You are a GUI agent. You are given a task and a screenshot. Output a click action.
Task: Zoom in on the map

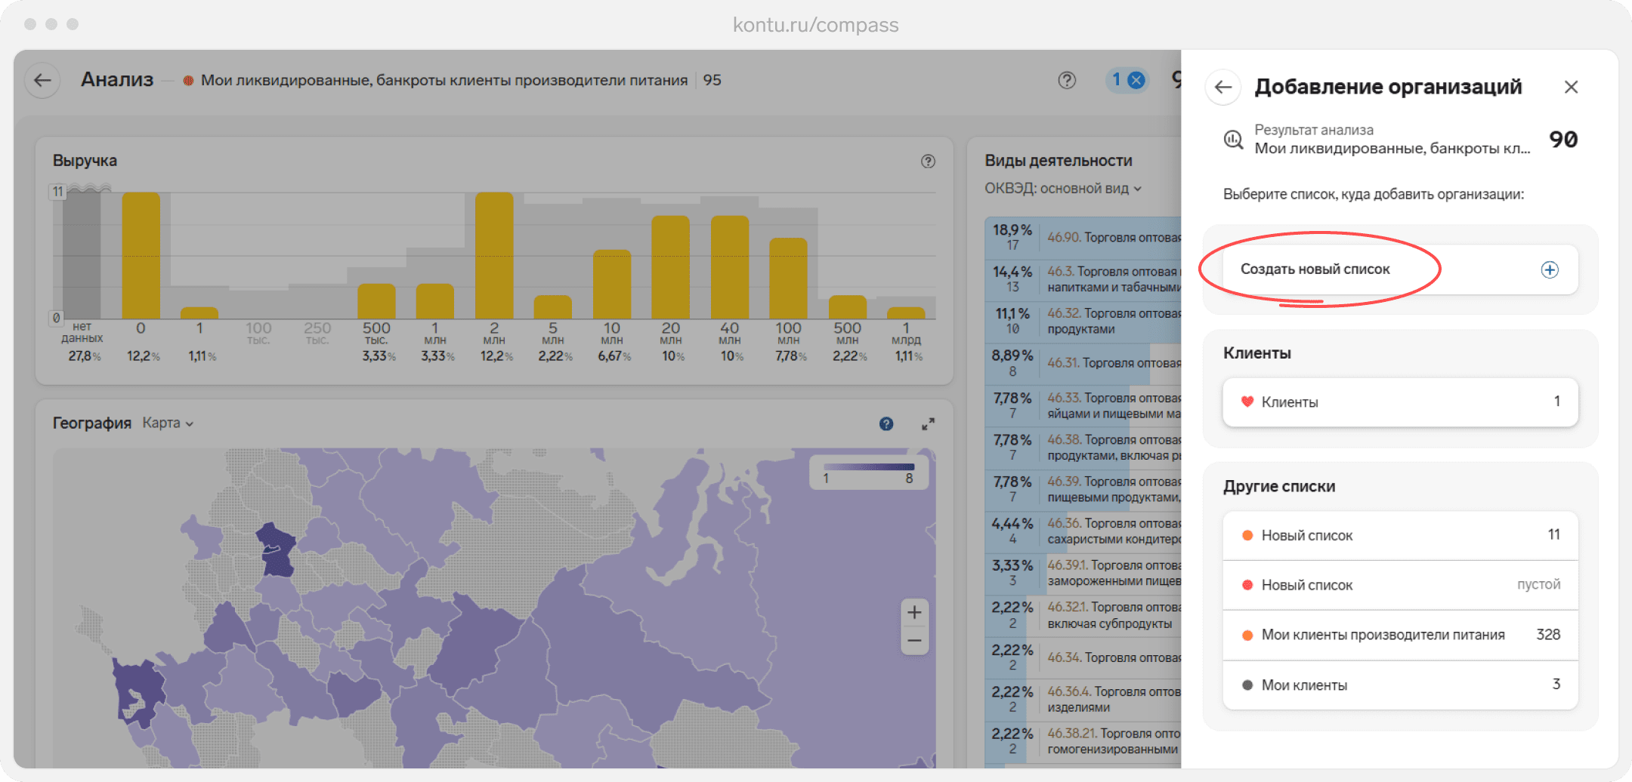[914, 612]
